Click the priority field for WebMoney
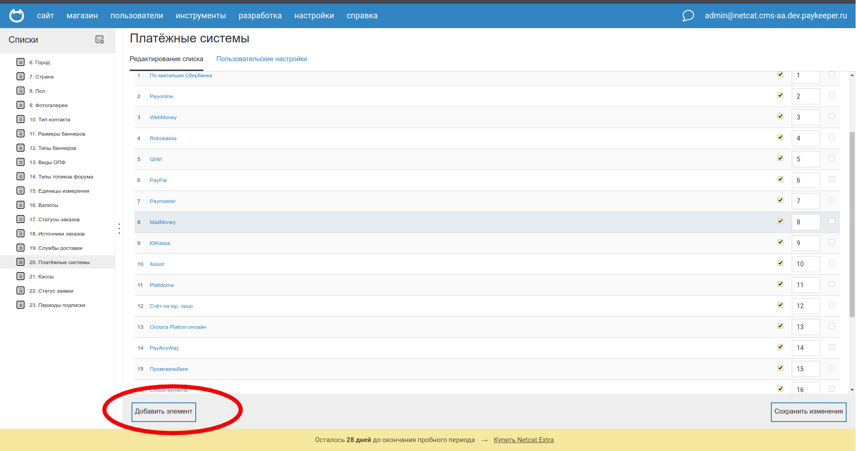The width and height of the screenshot is (856, 451). coord(806,117)
